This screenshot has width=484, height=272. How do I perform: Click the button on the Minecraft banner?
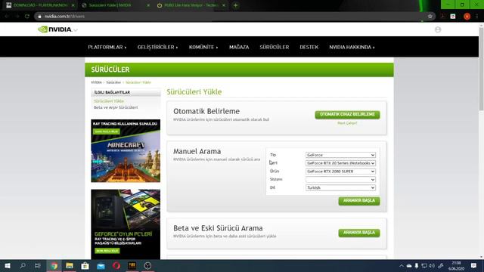coord(107,131)
